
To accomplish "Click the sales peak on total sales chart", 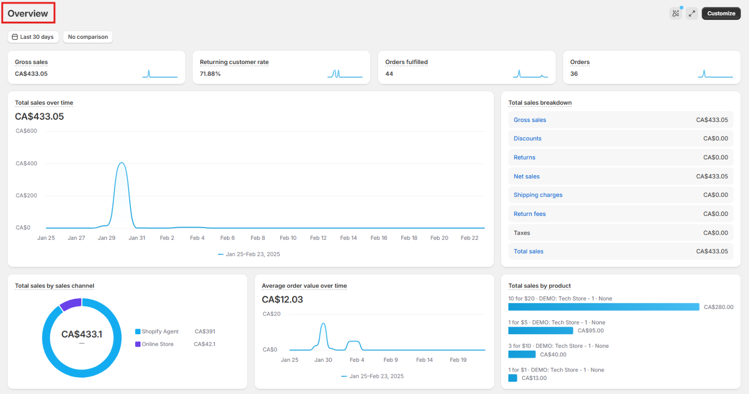I will click(x=122, y=163).
